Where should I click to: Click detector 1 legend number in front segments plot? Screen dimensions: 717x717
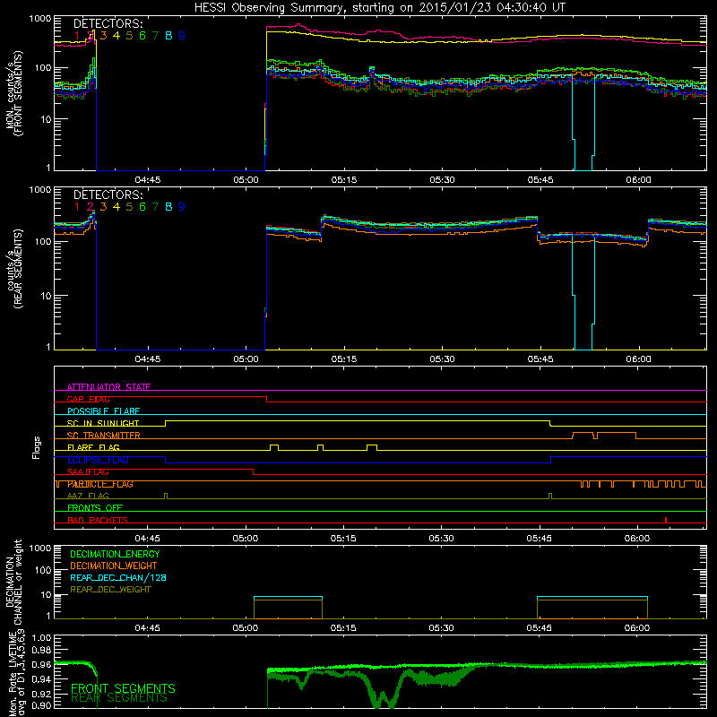[x=77, y=36]
